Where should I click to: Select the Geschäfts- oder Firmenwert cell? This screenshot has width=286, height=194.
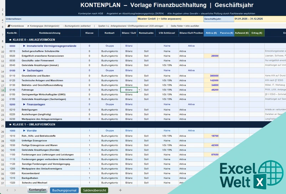(50, 60)
